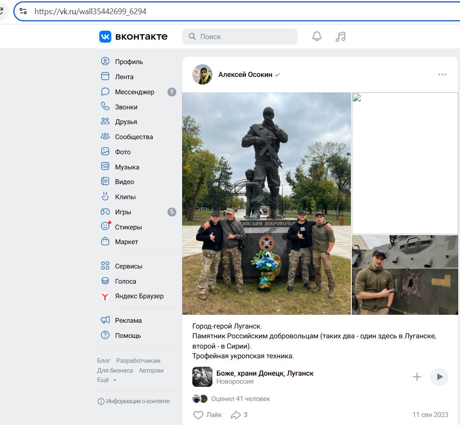
Task: Click the Видео play icon in sidebar
Action: click(105, 181)
